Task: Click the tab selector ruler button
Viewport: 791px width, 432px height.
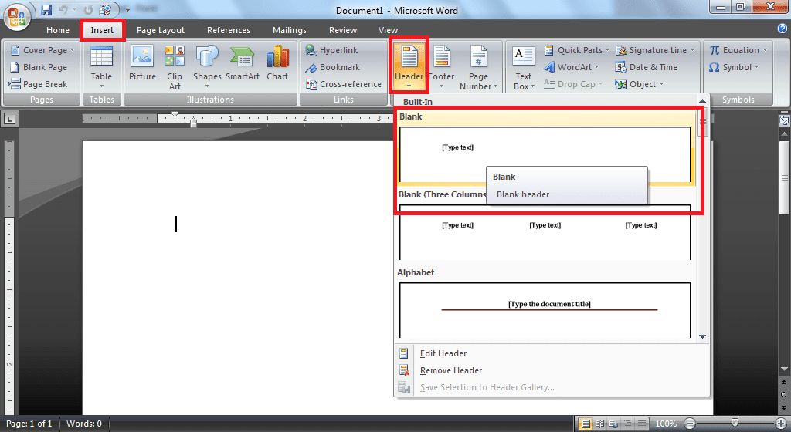Action: tap(9, 120)
